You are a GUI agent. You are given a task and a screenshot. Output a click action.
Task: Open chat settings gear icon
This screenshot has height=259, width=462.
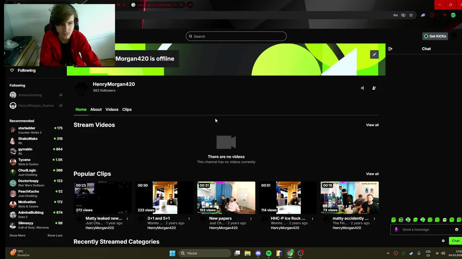pyautogui.click(x=443, y=241)
